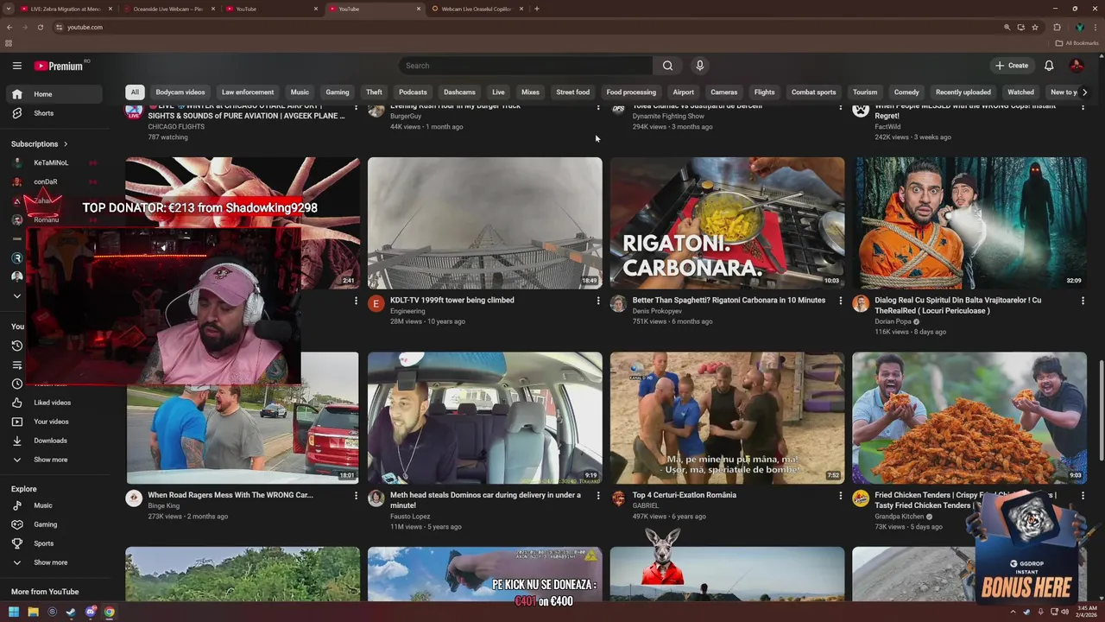
Task: Open Shorts in the sidebar
Action: click(55, 113)
